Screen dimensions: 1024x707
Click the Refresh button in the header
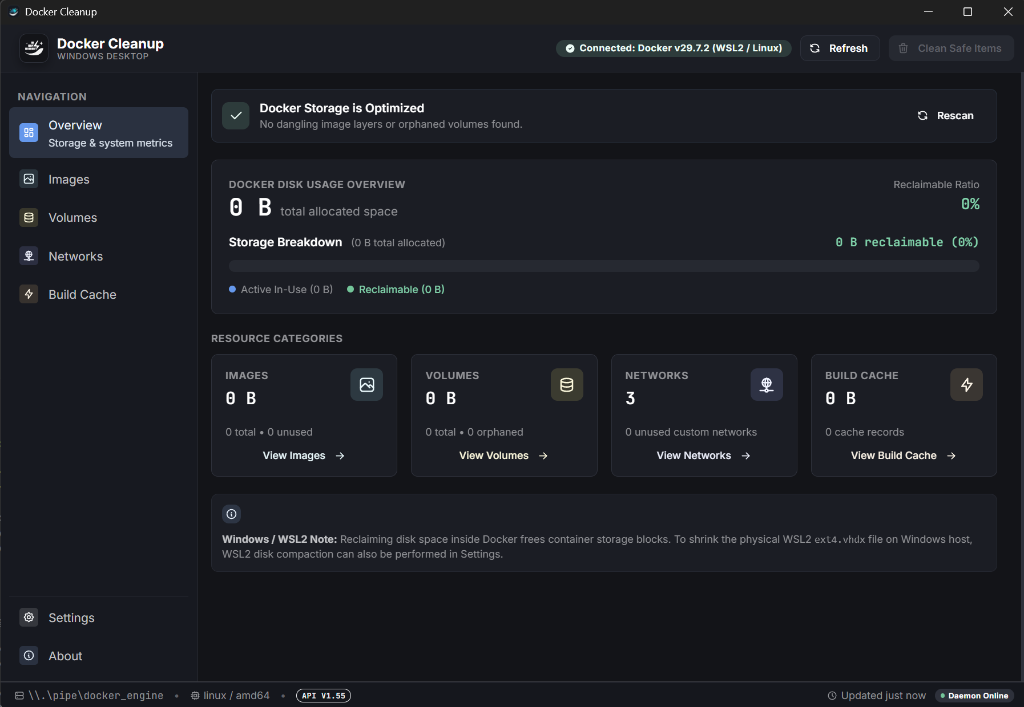(x=840, y=48)
